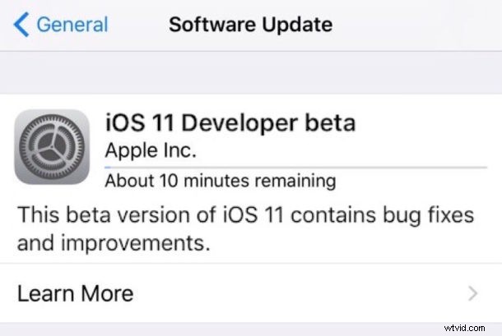This screenshot has height=336, width=502.
Task: Tap the center hub of gear icon
Action: coord(52,147)
